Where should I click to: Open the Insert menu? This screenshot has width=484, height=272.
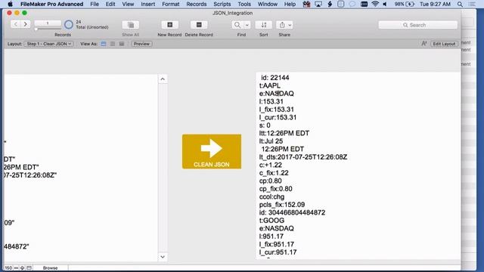[x=148, y=4]
